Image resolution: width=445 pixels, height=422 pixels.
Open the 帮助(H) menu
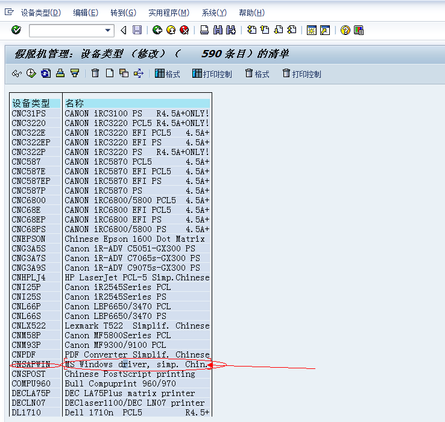pos(251,13)
